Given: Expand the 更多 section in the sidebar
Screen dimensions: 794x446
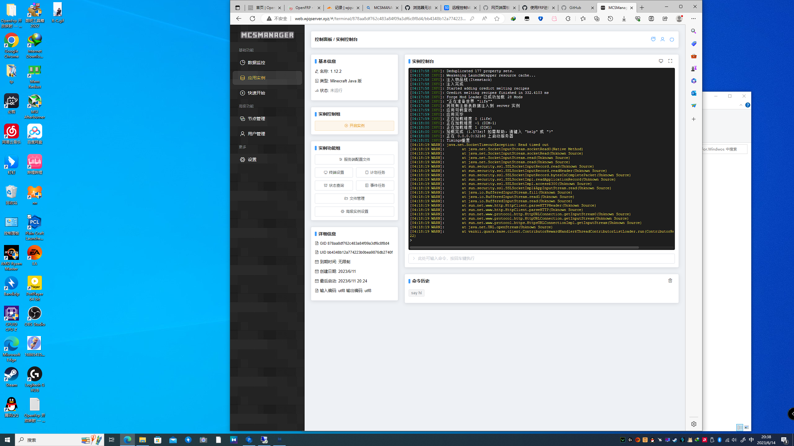Looking at the screenshot, I should click(243, 147).
